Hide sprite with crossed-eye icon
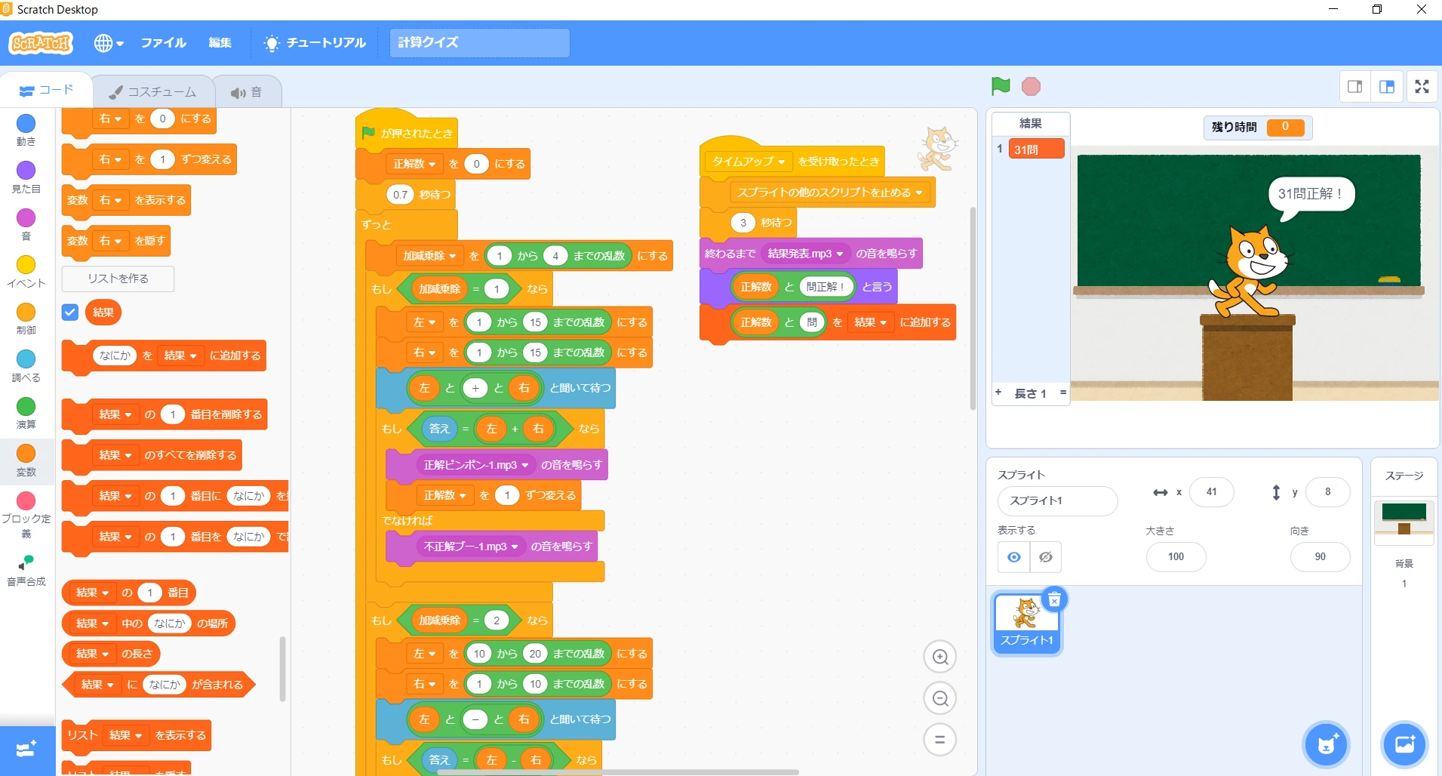Screen dimensions: 1442x776 [1046, 557]
